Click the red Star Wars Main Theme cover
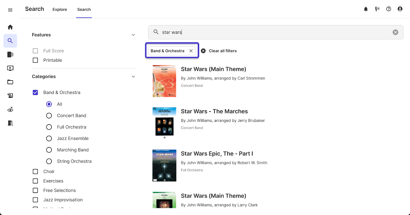Image resolution: width=410 pixels, height=215 pixels. [x=164, y=81]
